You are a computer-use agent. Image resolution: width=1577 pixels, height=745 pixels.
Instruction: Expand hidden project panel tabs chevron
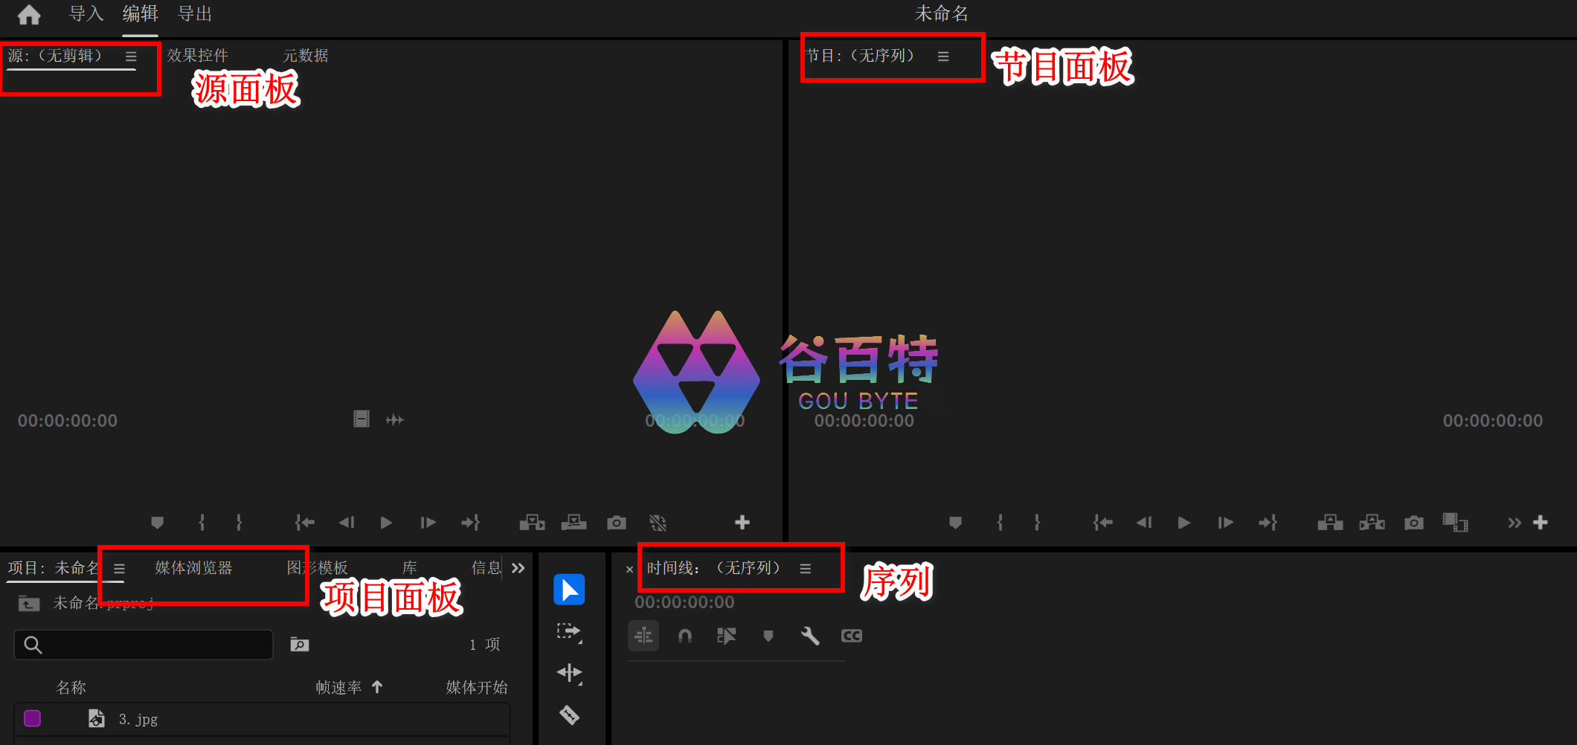click(518, 568)
